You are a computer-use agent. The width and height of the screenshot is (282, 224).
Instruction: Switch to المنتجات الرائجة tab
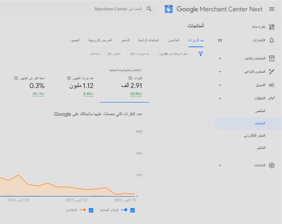148,40
